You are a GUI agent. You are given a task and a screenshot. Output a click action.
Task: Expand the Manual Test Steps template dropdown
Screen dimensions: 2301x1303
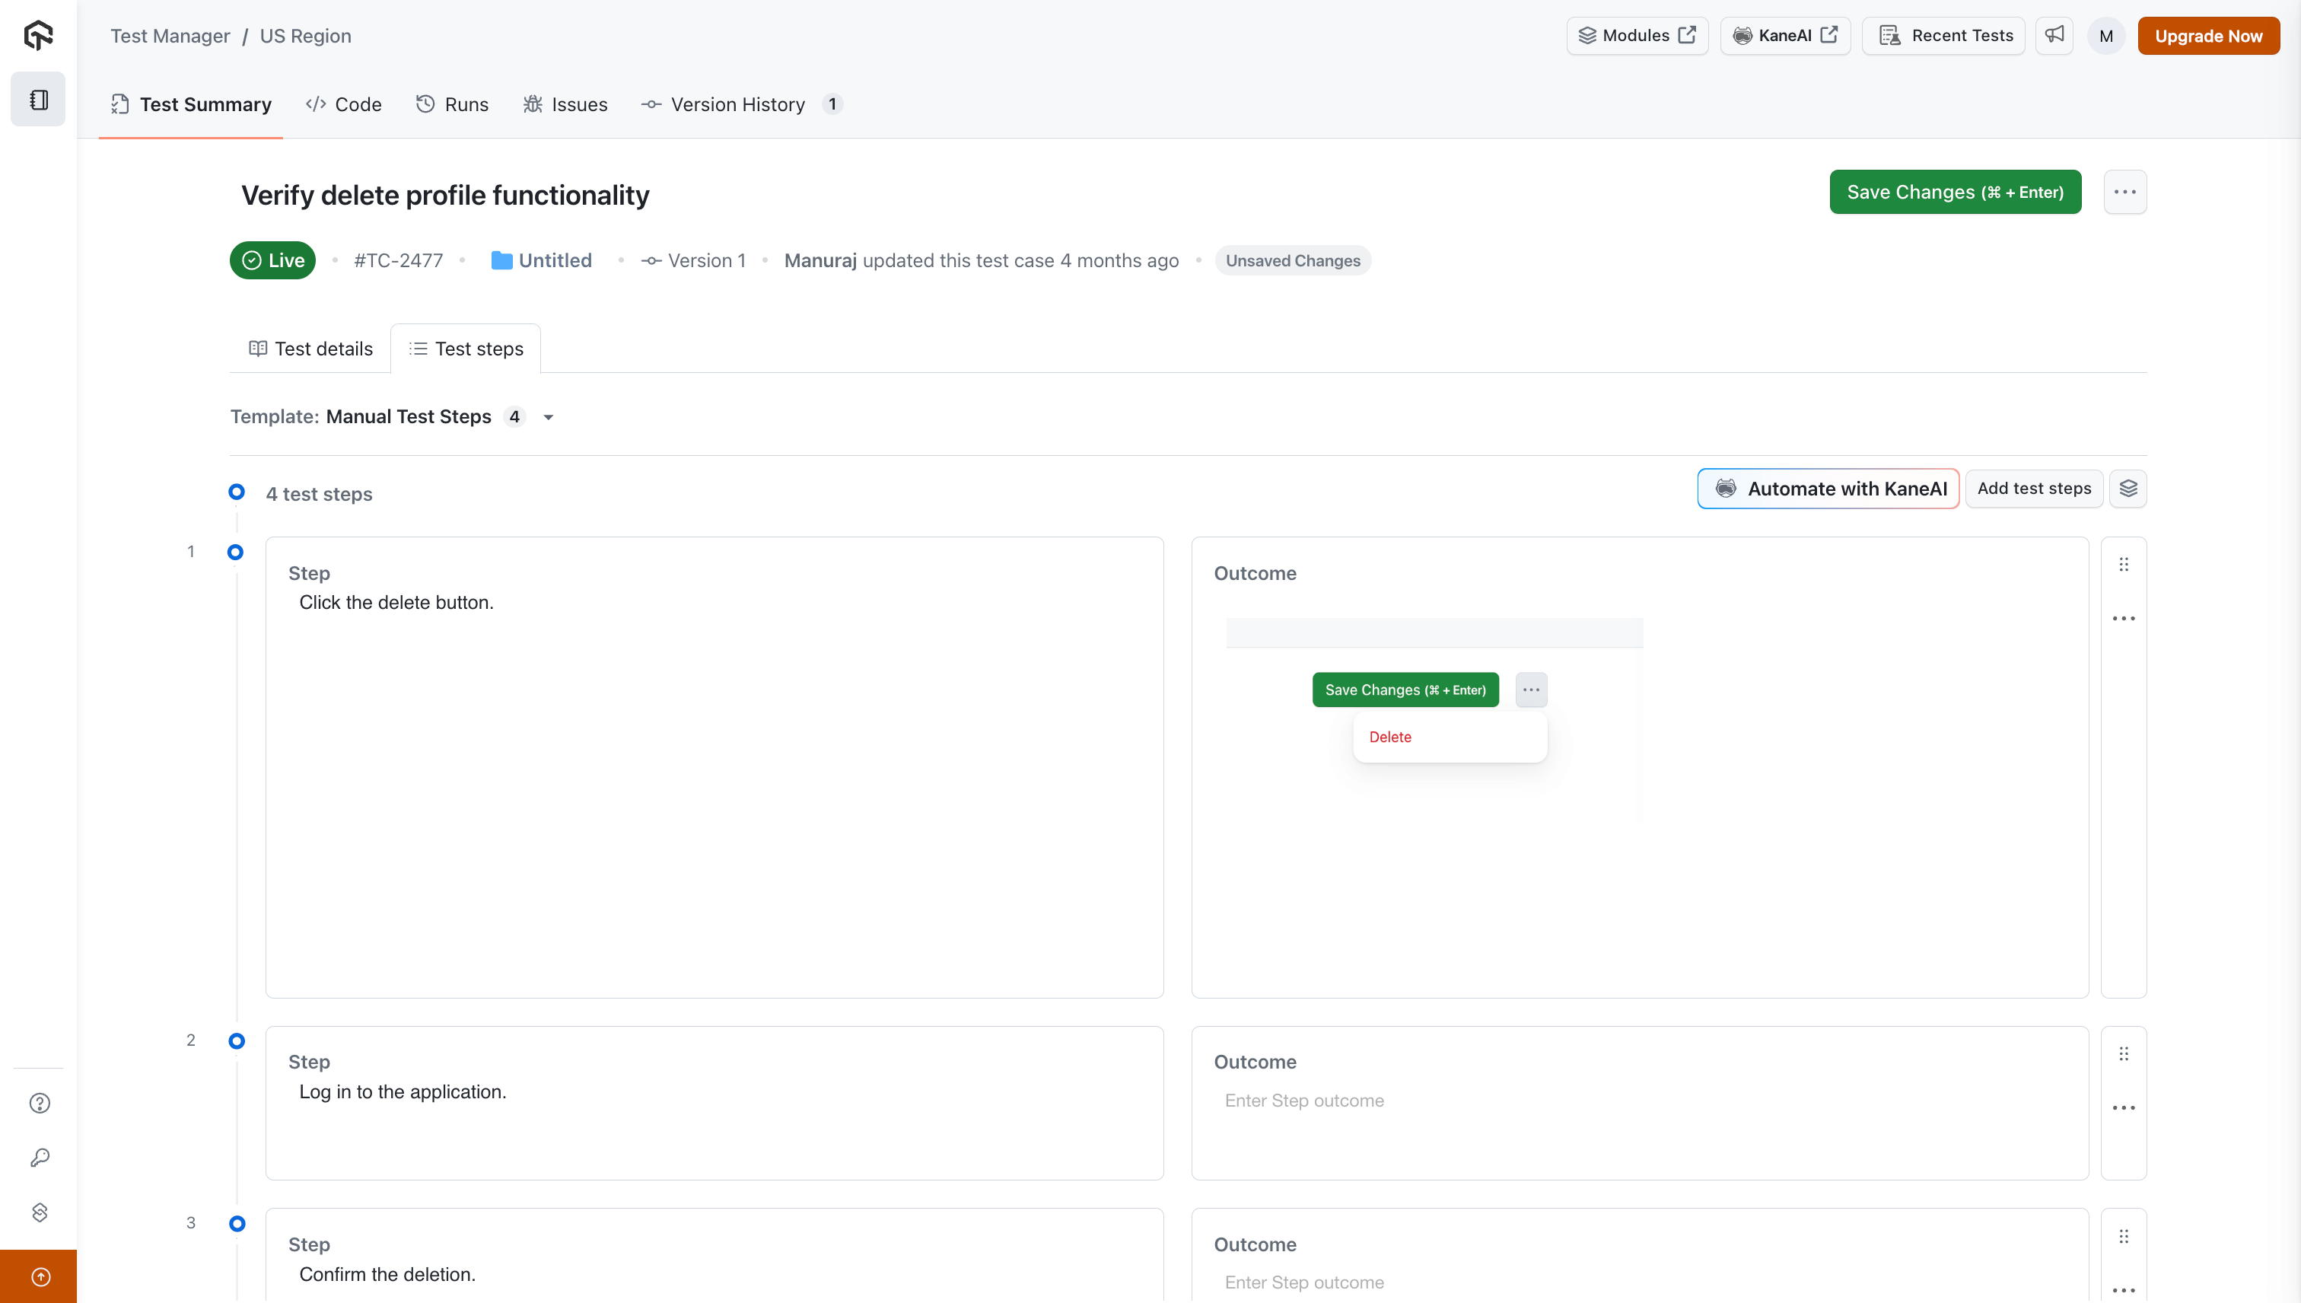[549, 417]
